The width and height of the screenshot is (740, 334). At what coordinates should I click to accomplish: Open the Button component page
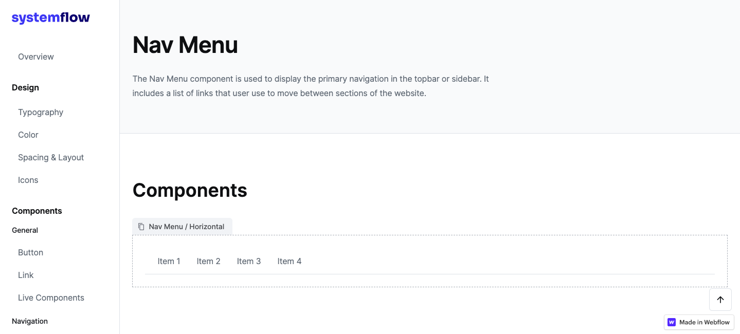[x=31, y=252]
